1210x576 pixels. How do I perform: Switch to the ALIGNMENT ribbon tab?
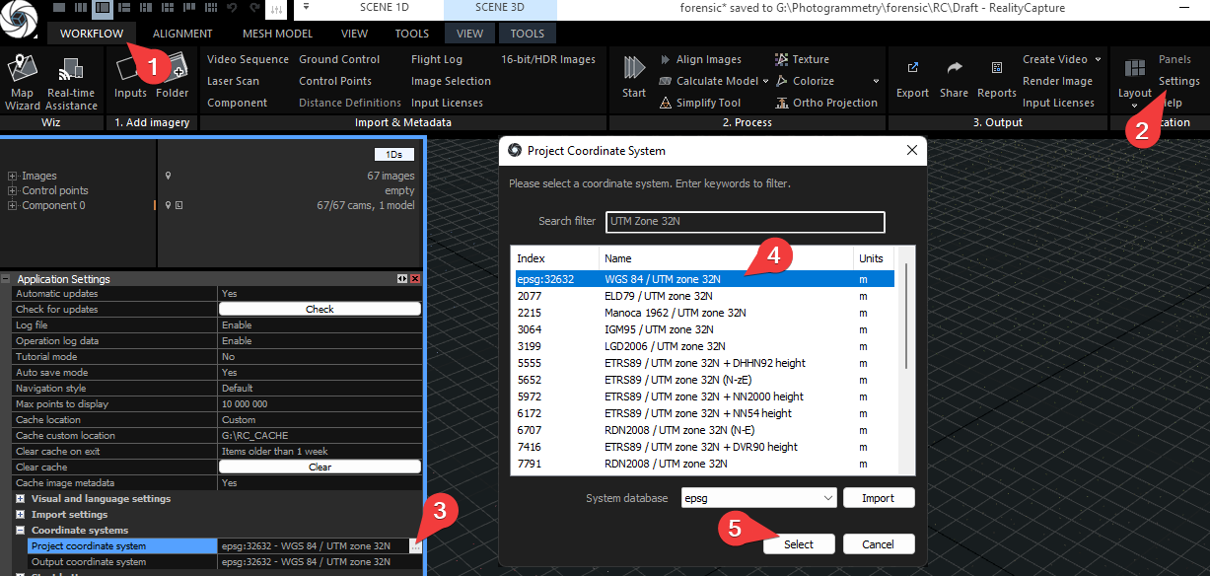[x=182, y=34]
